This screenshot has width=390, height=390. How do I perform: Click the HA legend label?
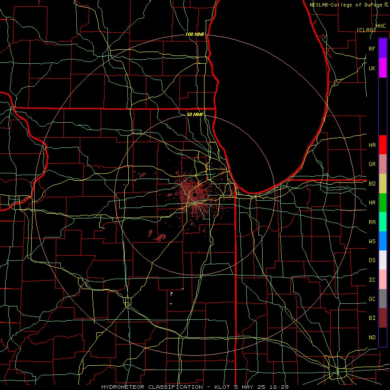pos(372,145)
